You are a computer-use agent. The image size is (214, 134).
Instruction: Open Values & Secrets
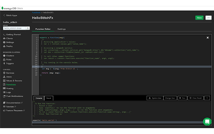click(12, 81)
